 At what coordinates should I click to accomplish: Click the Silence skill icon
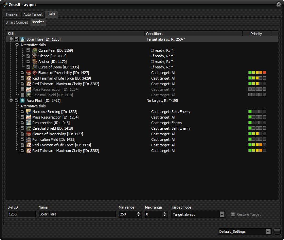pos(34,56)
